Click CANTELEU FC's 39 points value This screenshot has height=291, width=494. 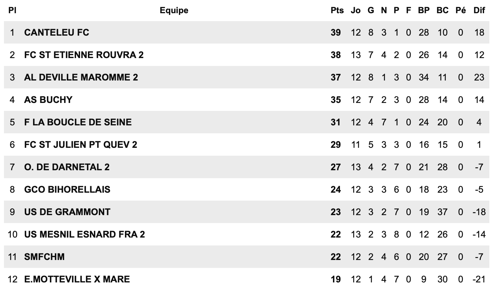coord(336,32)
